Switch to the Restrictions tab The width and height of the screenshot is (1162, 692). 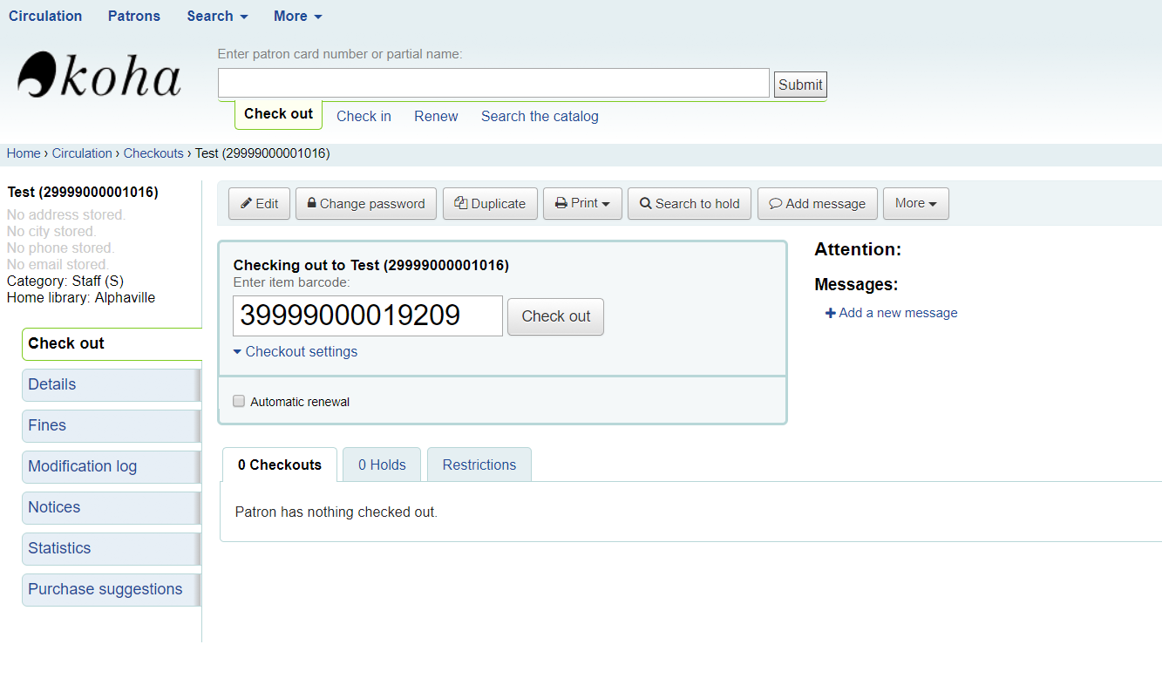pyautogui.click(x=479, y=465)
